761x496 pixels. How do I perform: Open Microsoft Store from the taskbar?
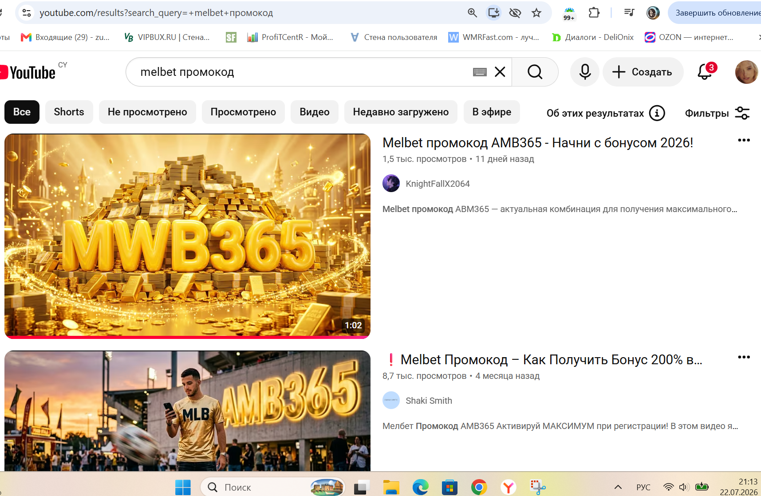450,488
